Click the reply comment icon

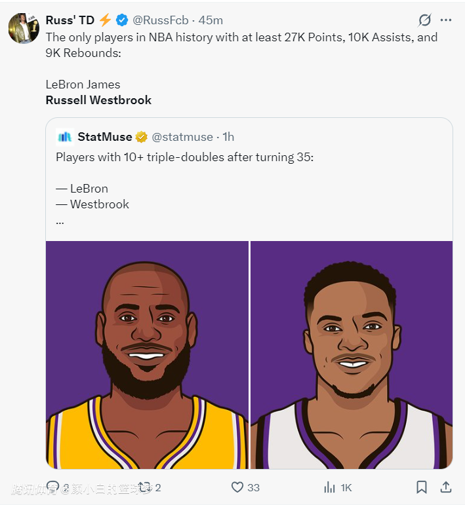coord(52,487)
